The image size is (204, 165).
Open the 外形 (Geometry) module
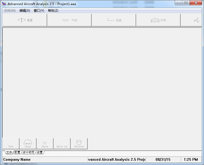tap(158, 20)
